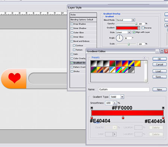Select Blending Options: Default
Image resolution: width=168 pixels, height=147 pixels.
(83, 19)
